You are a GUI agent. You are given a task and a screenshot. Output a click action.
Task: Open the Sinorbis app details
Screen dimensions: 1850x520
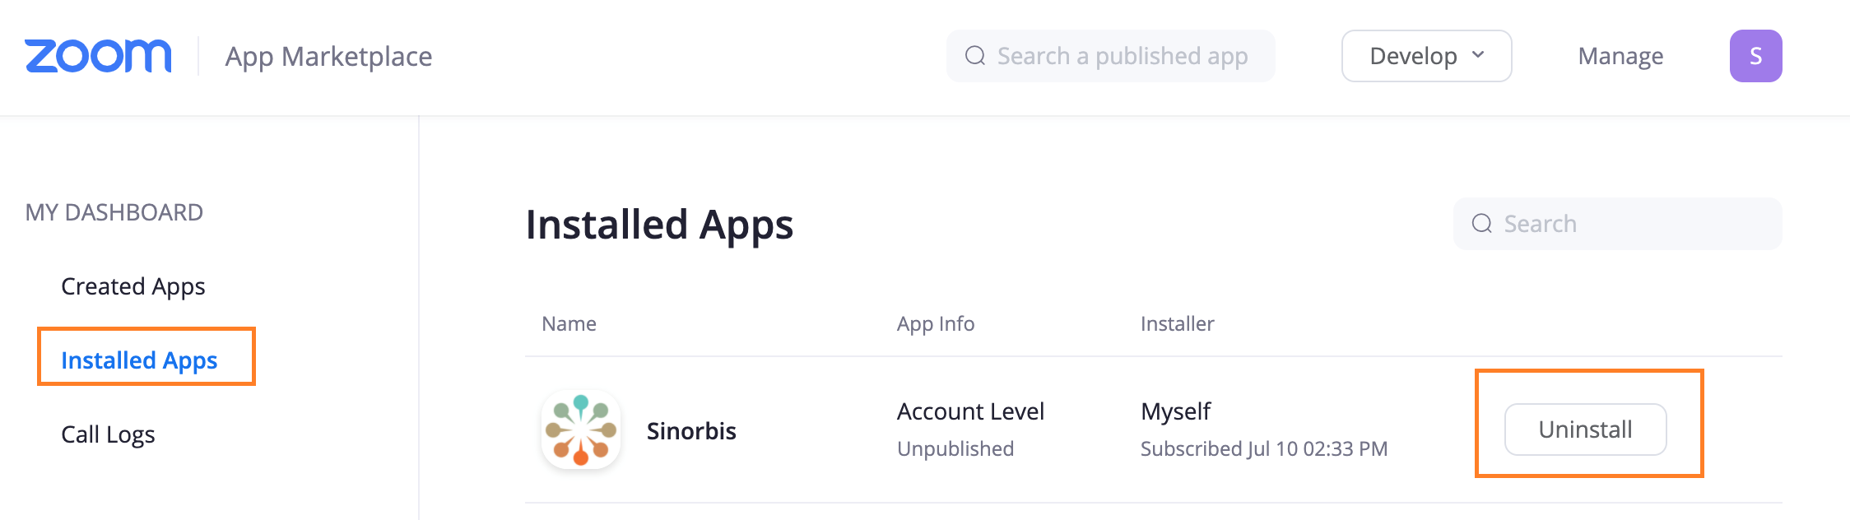point(691,429)
